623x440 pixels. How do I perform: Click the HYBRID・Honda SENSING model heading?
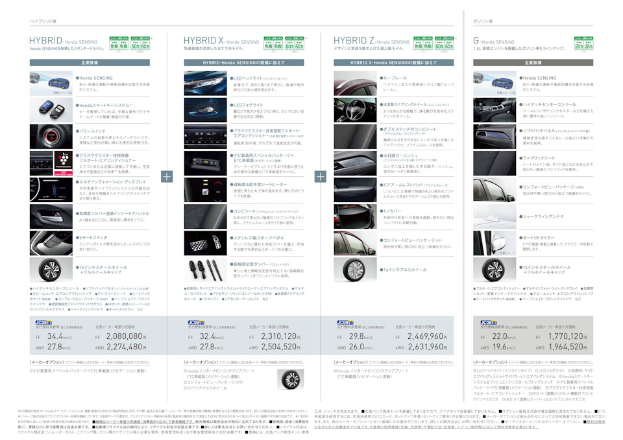pyautogui.click(x=64, y=41)
